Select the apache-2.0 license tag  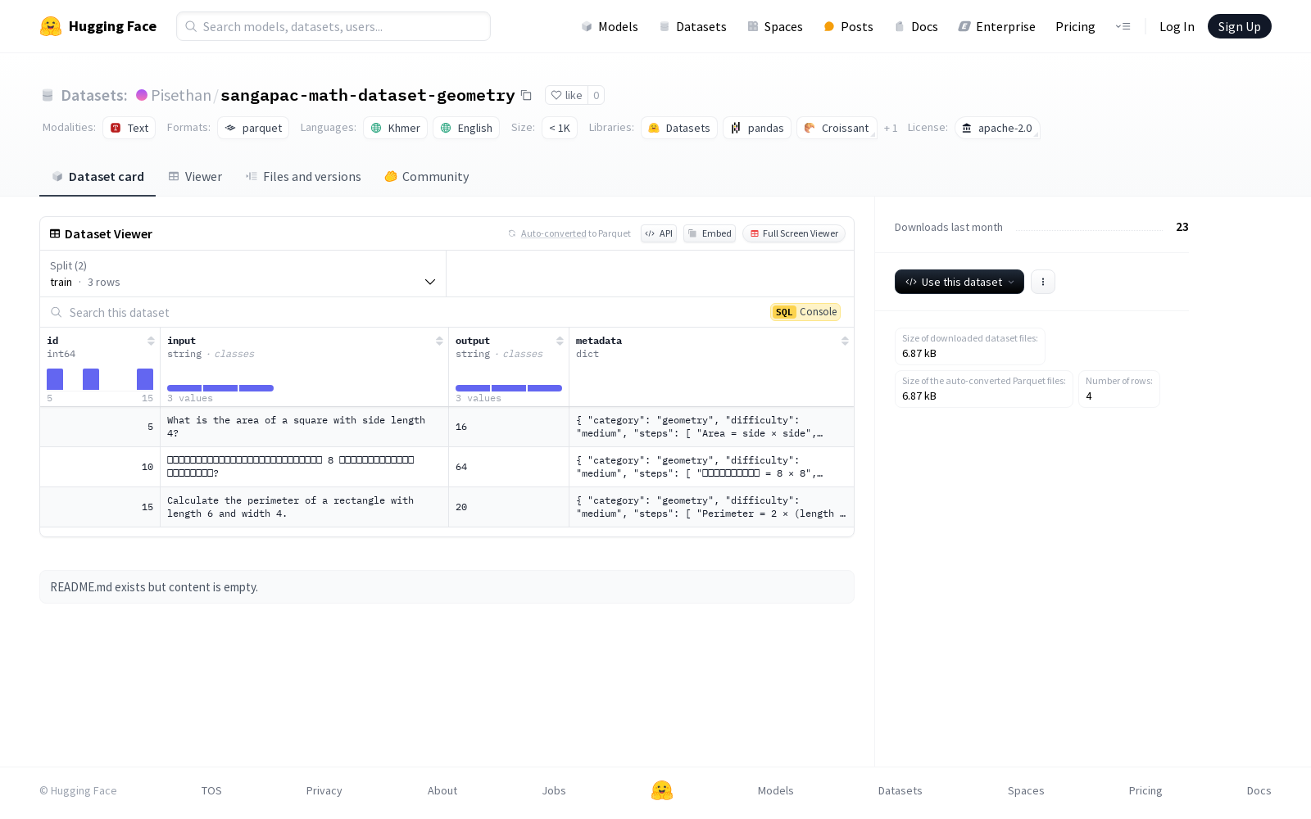click(997, 128)
